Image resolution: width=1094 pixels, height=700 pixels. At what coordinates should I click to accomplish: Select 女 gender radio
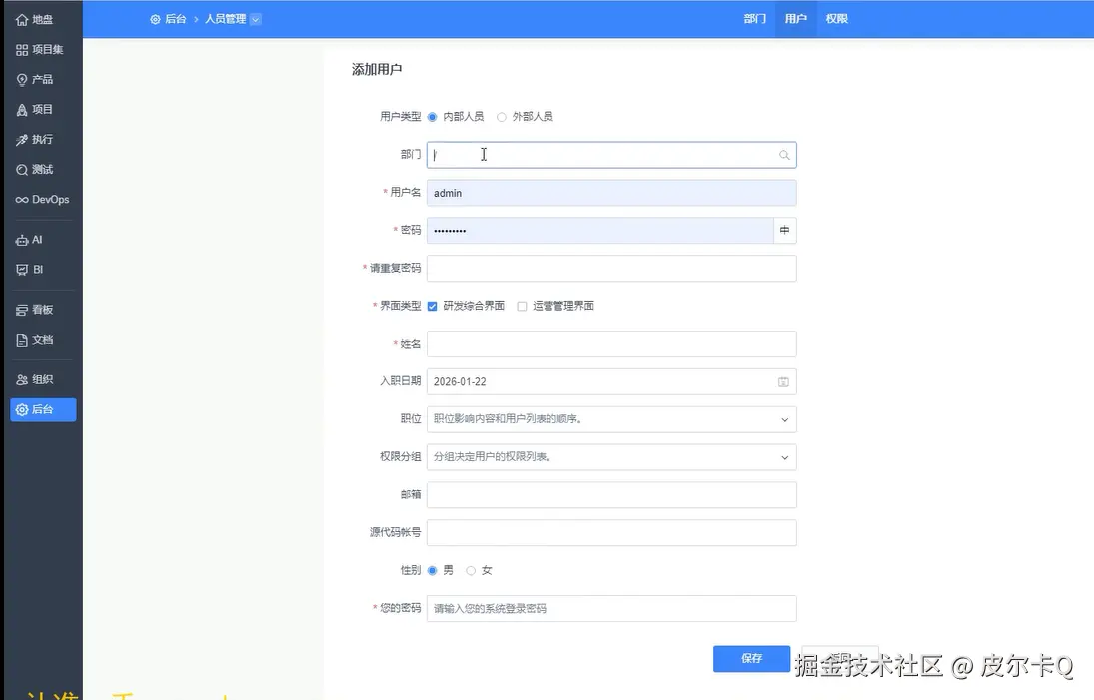(x=471, y=571)
